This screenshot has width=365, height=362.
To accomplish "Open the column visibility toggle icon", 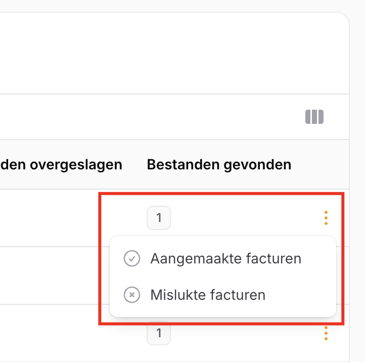I will tap(314, 117).
